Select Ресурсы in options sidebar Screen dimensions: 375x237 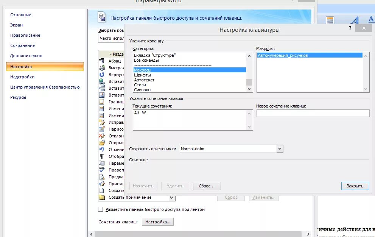coord(18,97)
